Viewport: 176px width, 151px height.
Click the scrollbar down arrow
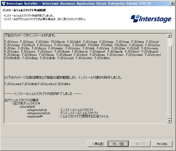(170, 121)
